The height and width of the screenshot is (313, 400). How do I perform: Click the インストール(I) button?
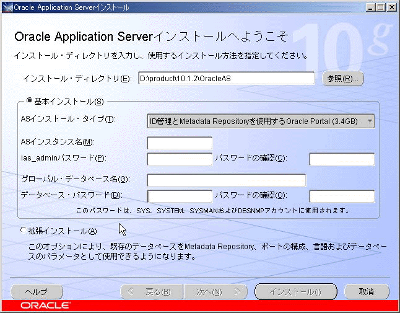[x=296, y=291]
